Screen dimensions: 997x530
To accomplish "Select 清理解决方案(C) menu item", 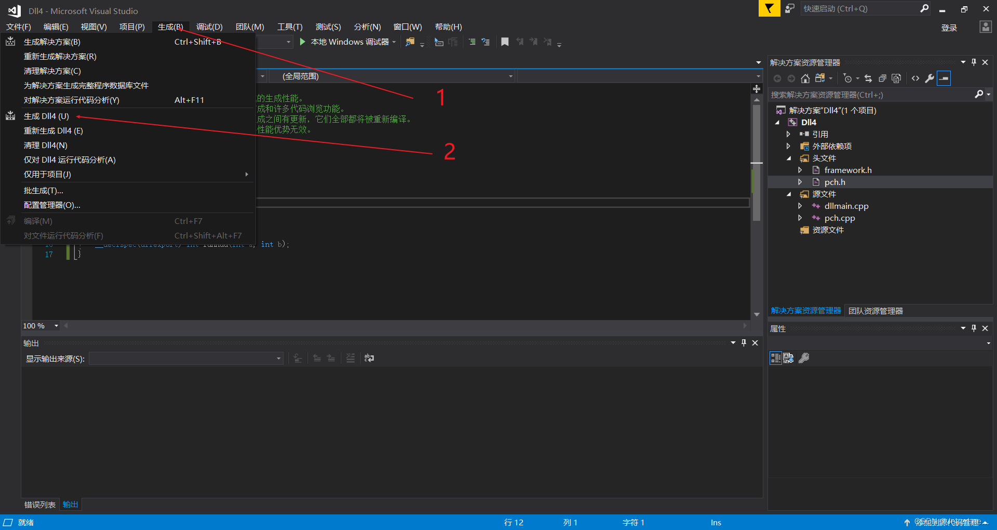I will (128, 71).
